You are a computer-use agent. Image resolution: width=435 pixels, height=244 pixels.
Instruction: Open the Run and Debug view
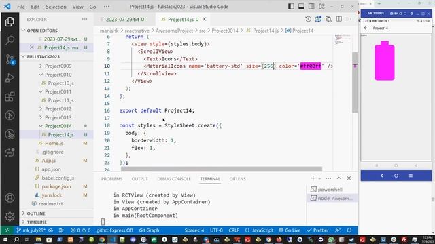10,78
